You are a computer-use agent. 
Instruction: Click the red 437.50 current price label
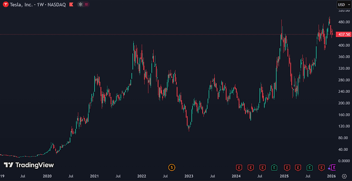click(x=343, y=35)
